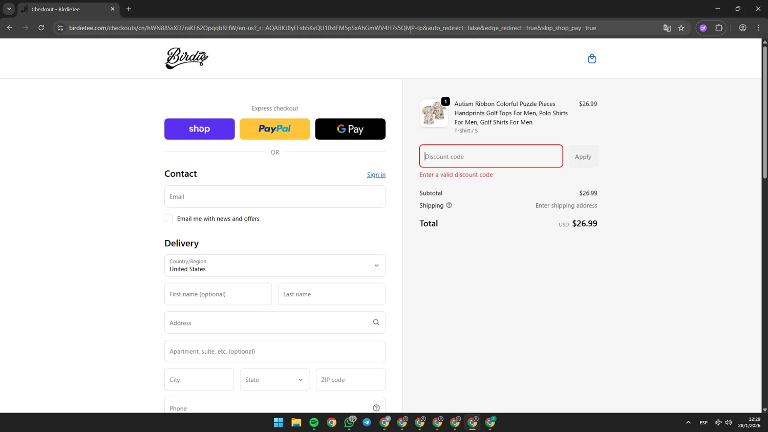Click the ZIP code field
The height and width of the screenshot is (432, 768).
click(351, 380)
